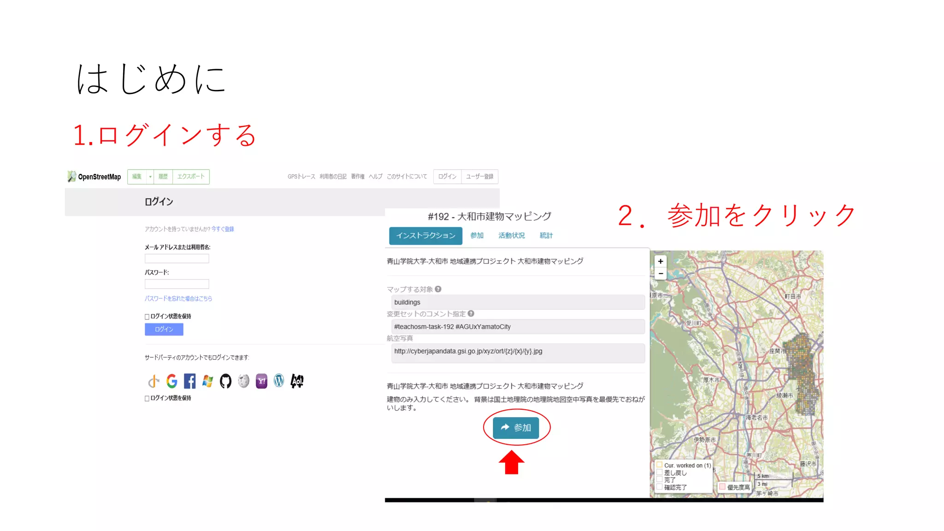Click help icon beside マップする対象

(438, 289)
